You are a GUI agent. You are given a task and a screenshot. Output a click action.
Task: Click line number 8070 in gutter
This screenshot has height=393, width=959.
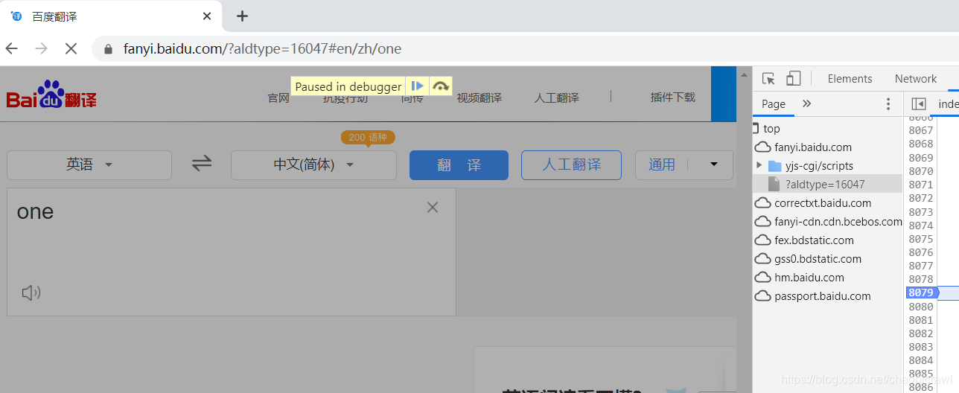tap(921, 171)
